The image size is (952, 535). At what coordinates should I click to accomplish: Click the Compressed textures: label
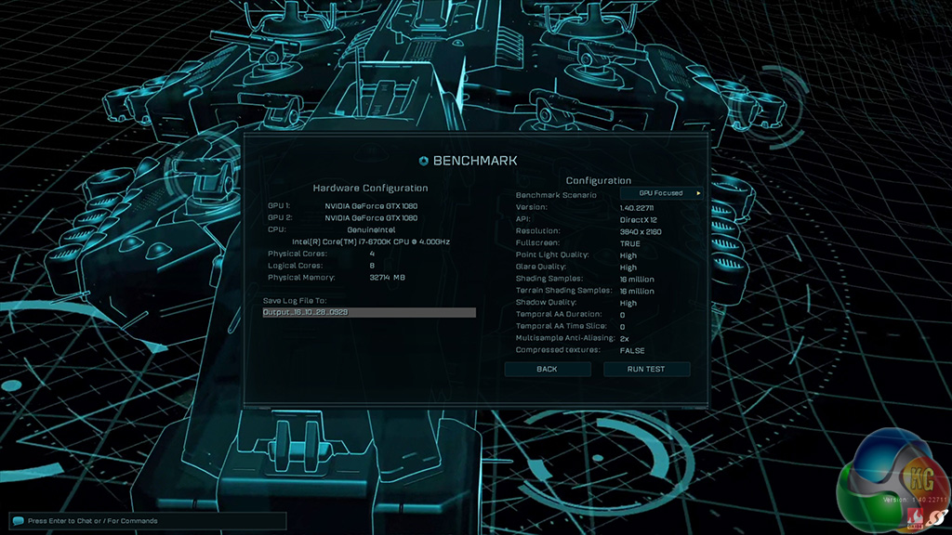[558, 350]
